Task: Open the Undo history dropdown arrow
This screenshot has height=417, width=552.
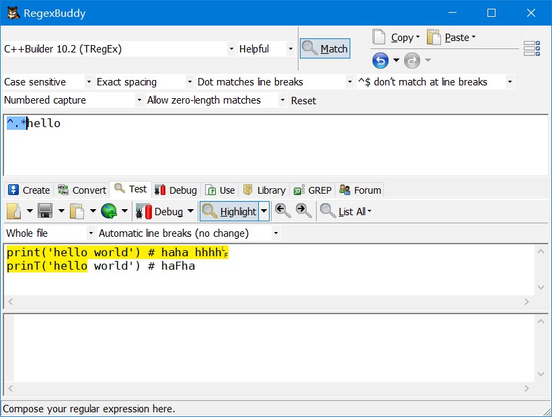Action: coord(396,61)
